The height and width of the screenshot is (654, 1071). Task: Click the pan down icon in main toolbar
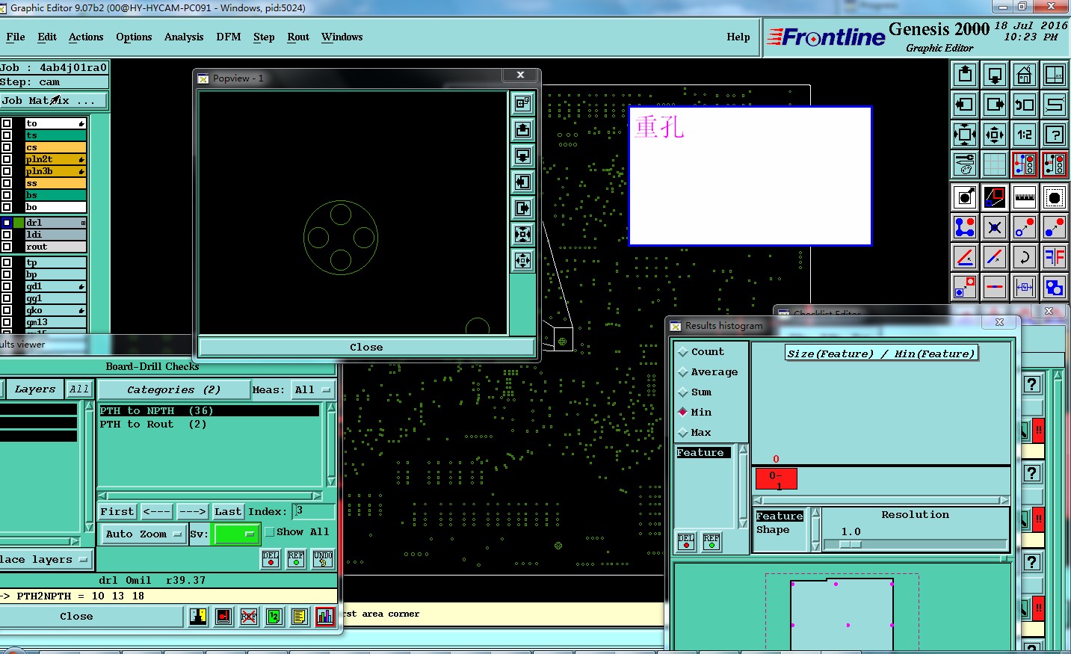click(x=995, y=75)
